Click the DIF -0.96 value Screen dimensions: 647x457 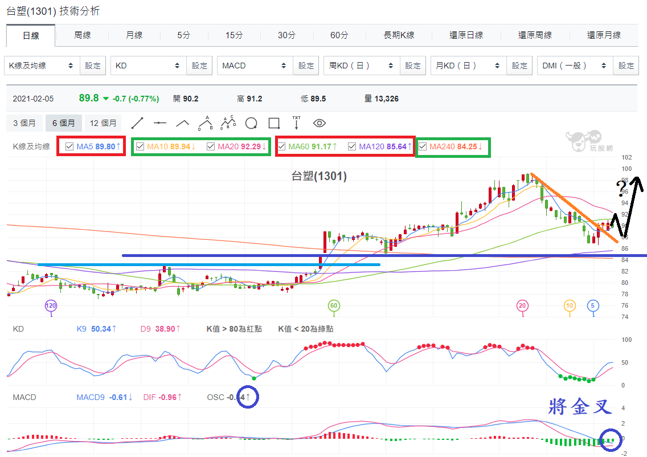[x=162, y=397]
